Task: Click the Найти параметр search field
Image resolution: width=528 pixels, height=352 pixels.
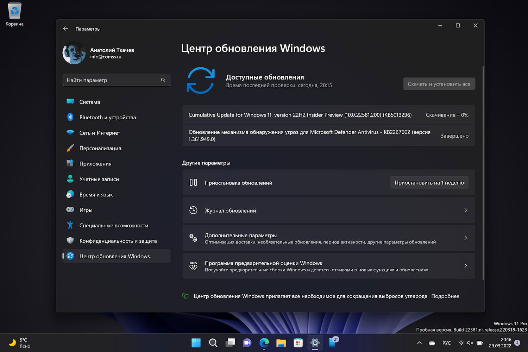Action: 116,80
